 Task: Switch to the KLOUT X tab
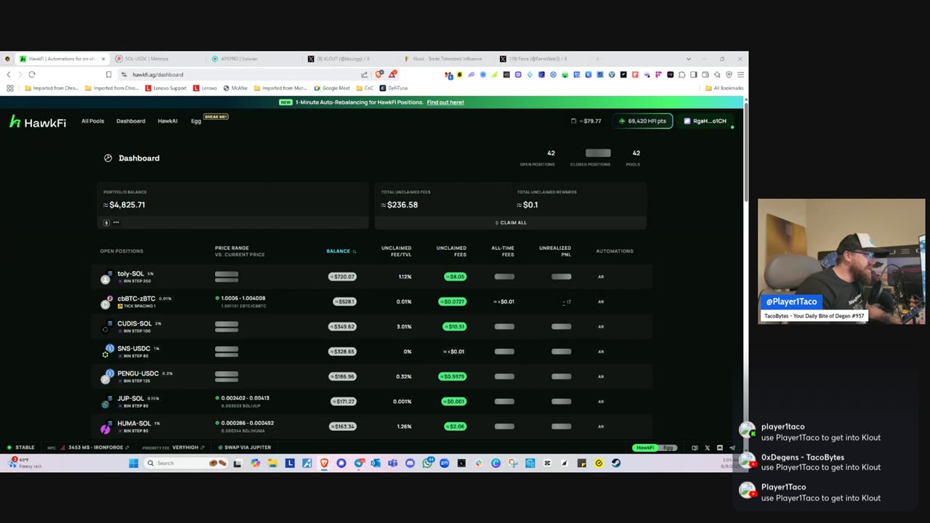348,59
